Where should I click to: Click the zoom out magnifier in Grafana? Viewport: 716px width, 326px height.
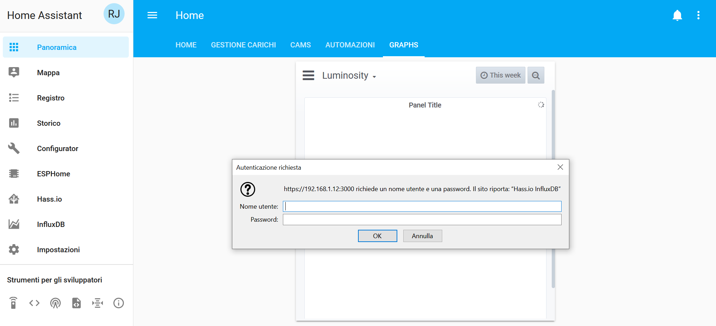(x=536, y=75)
